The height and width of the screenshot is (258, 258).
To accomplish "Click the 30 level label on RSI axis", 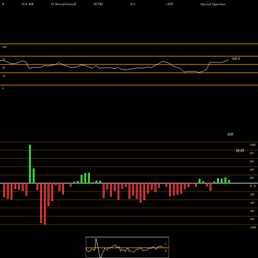I will [x=4, y=76].
